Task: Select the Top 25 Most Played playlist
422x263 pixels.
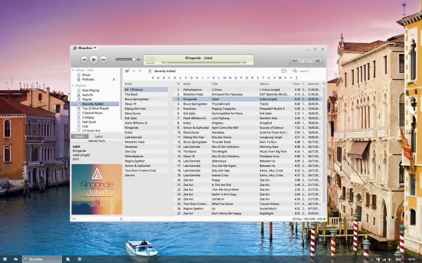Action: 95,108
